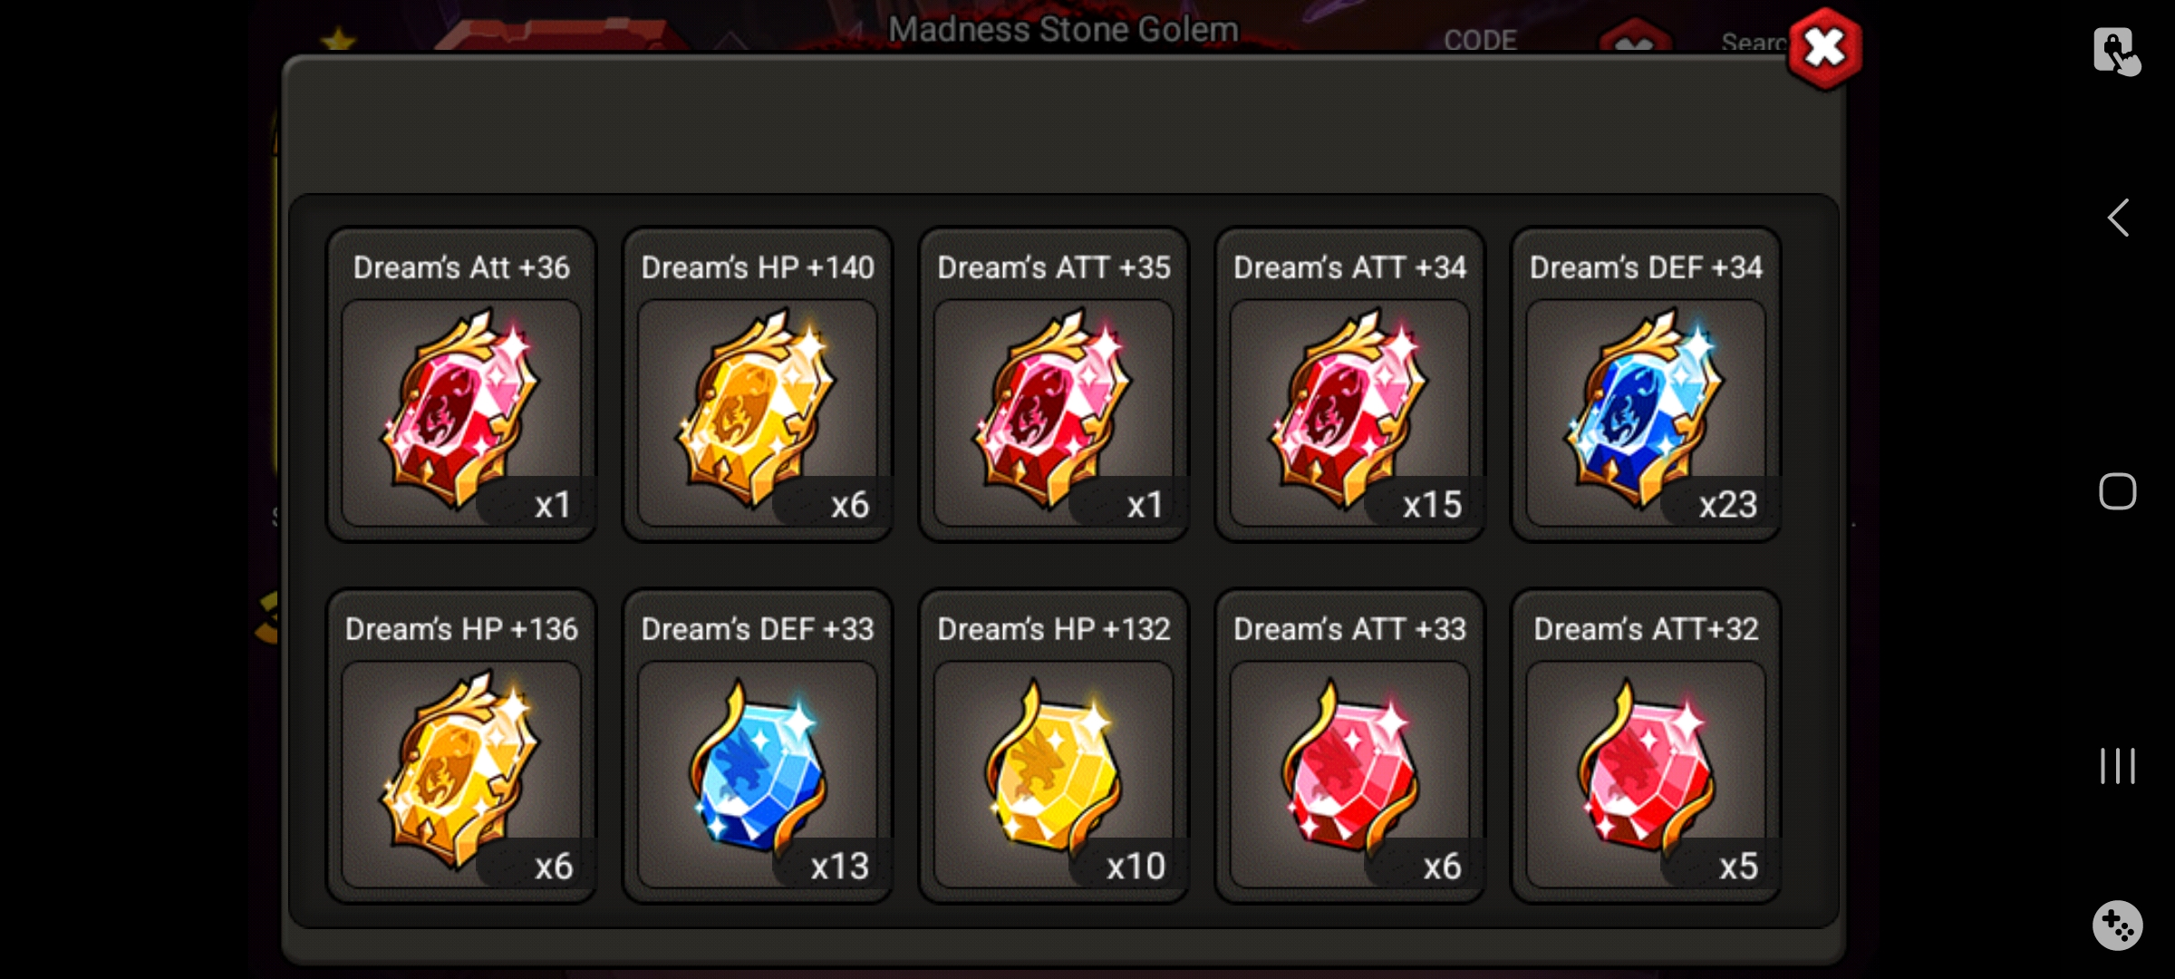Click the Dream's HP +140 label
The height and width of the screenshot is (979, 2175).
click(x=758, y=267)
